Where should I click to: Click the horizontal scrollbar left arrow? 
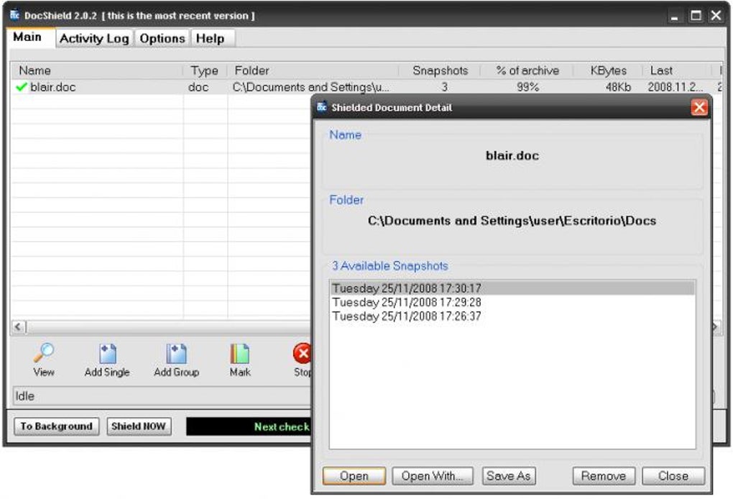tap(17, 326)
